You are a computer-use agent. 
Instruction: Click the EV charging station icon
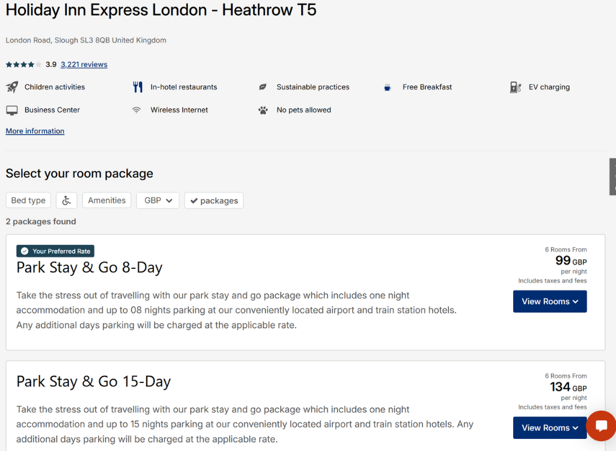point(516,87)
